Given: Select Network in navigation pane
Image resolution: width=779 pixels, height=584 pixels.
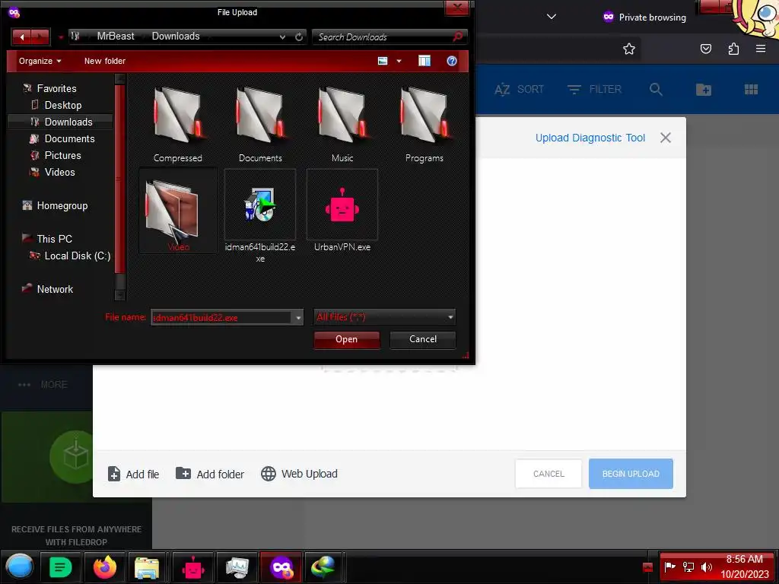Looking at the screenshot, I should click(55, 289).
